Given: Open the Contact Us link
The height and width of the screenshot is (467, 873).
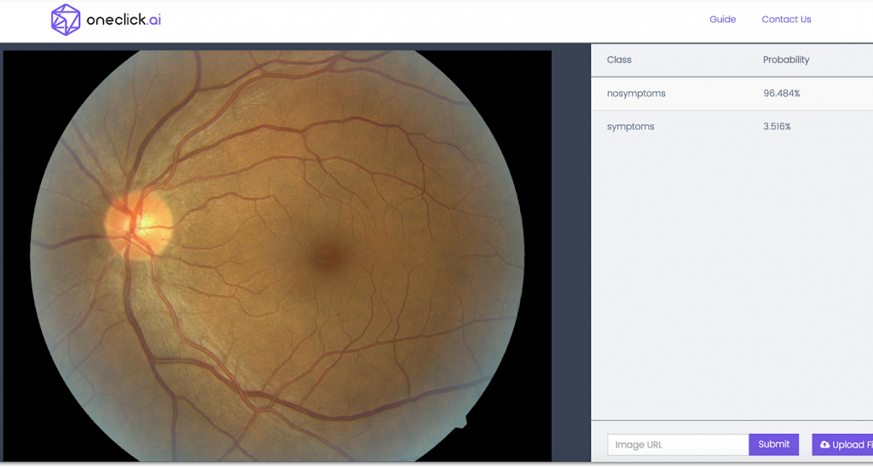Looking at the screenshot, I should (x=786, y=20).
